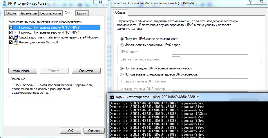268x138 pixels.
Task: Open the Безопасность tab
Action: tap(50, 13)
